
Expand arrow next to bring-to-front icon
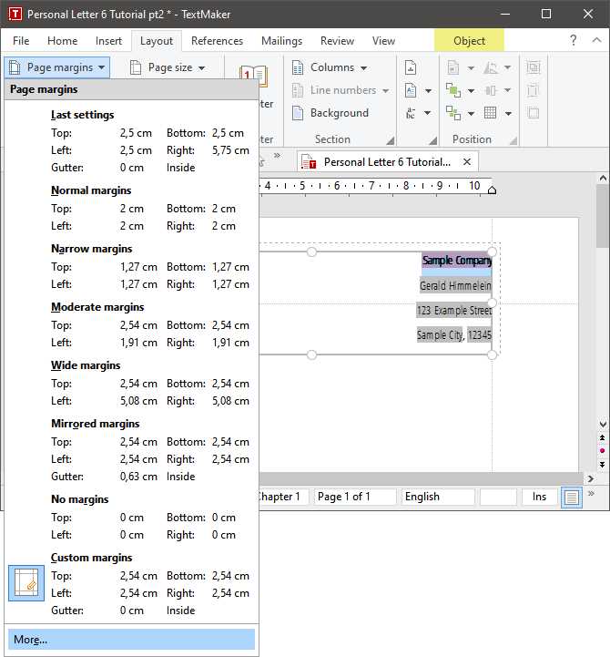pyautogui.click(x=471, y=90)
